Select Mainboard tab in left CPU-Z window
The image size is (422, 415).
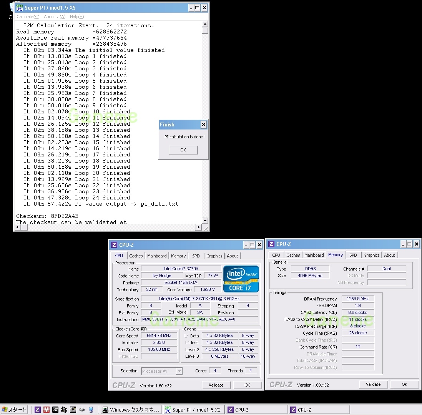click(157, 256)
